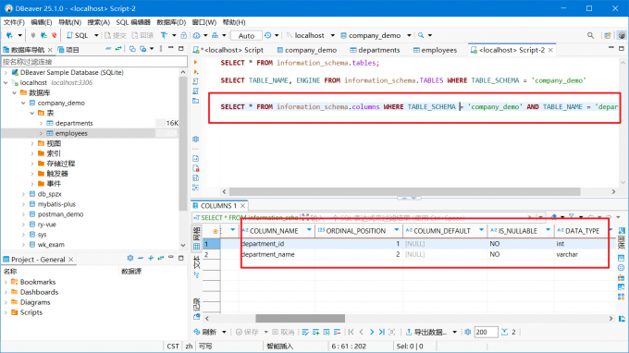
Task: Collapse the company_demo database node
Action: tap(23, 103)
